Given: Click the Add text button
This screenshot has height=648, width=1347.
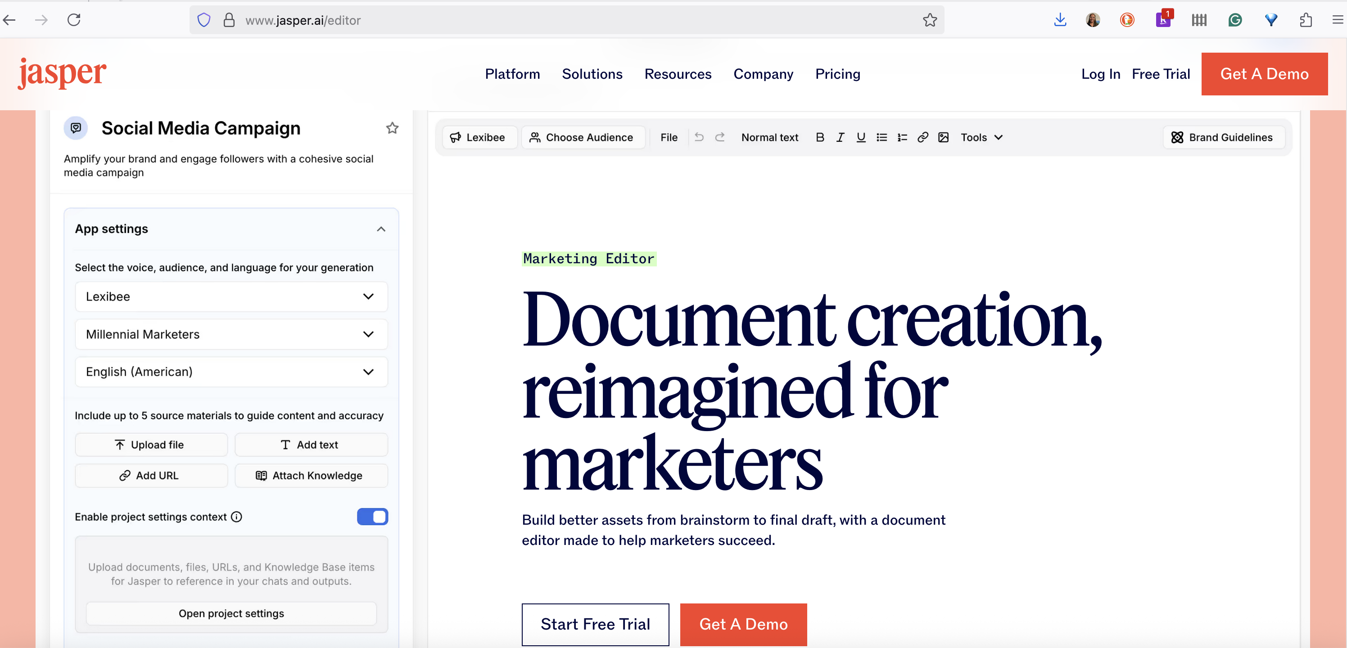Looking at the screenshot, I should click(x=311, y=445).
